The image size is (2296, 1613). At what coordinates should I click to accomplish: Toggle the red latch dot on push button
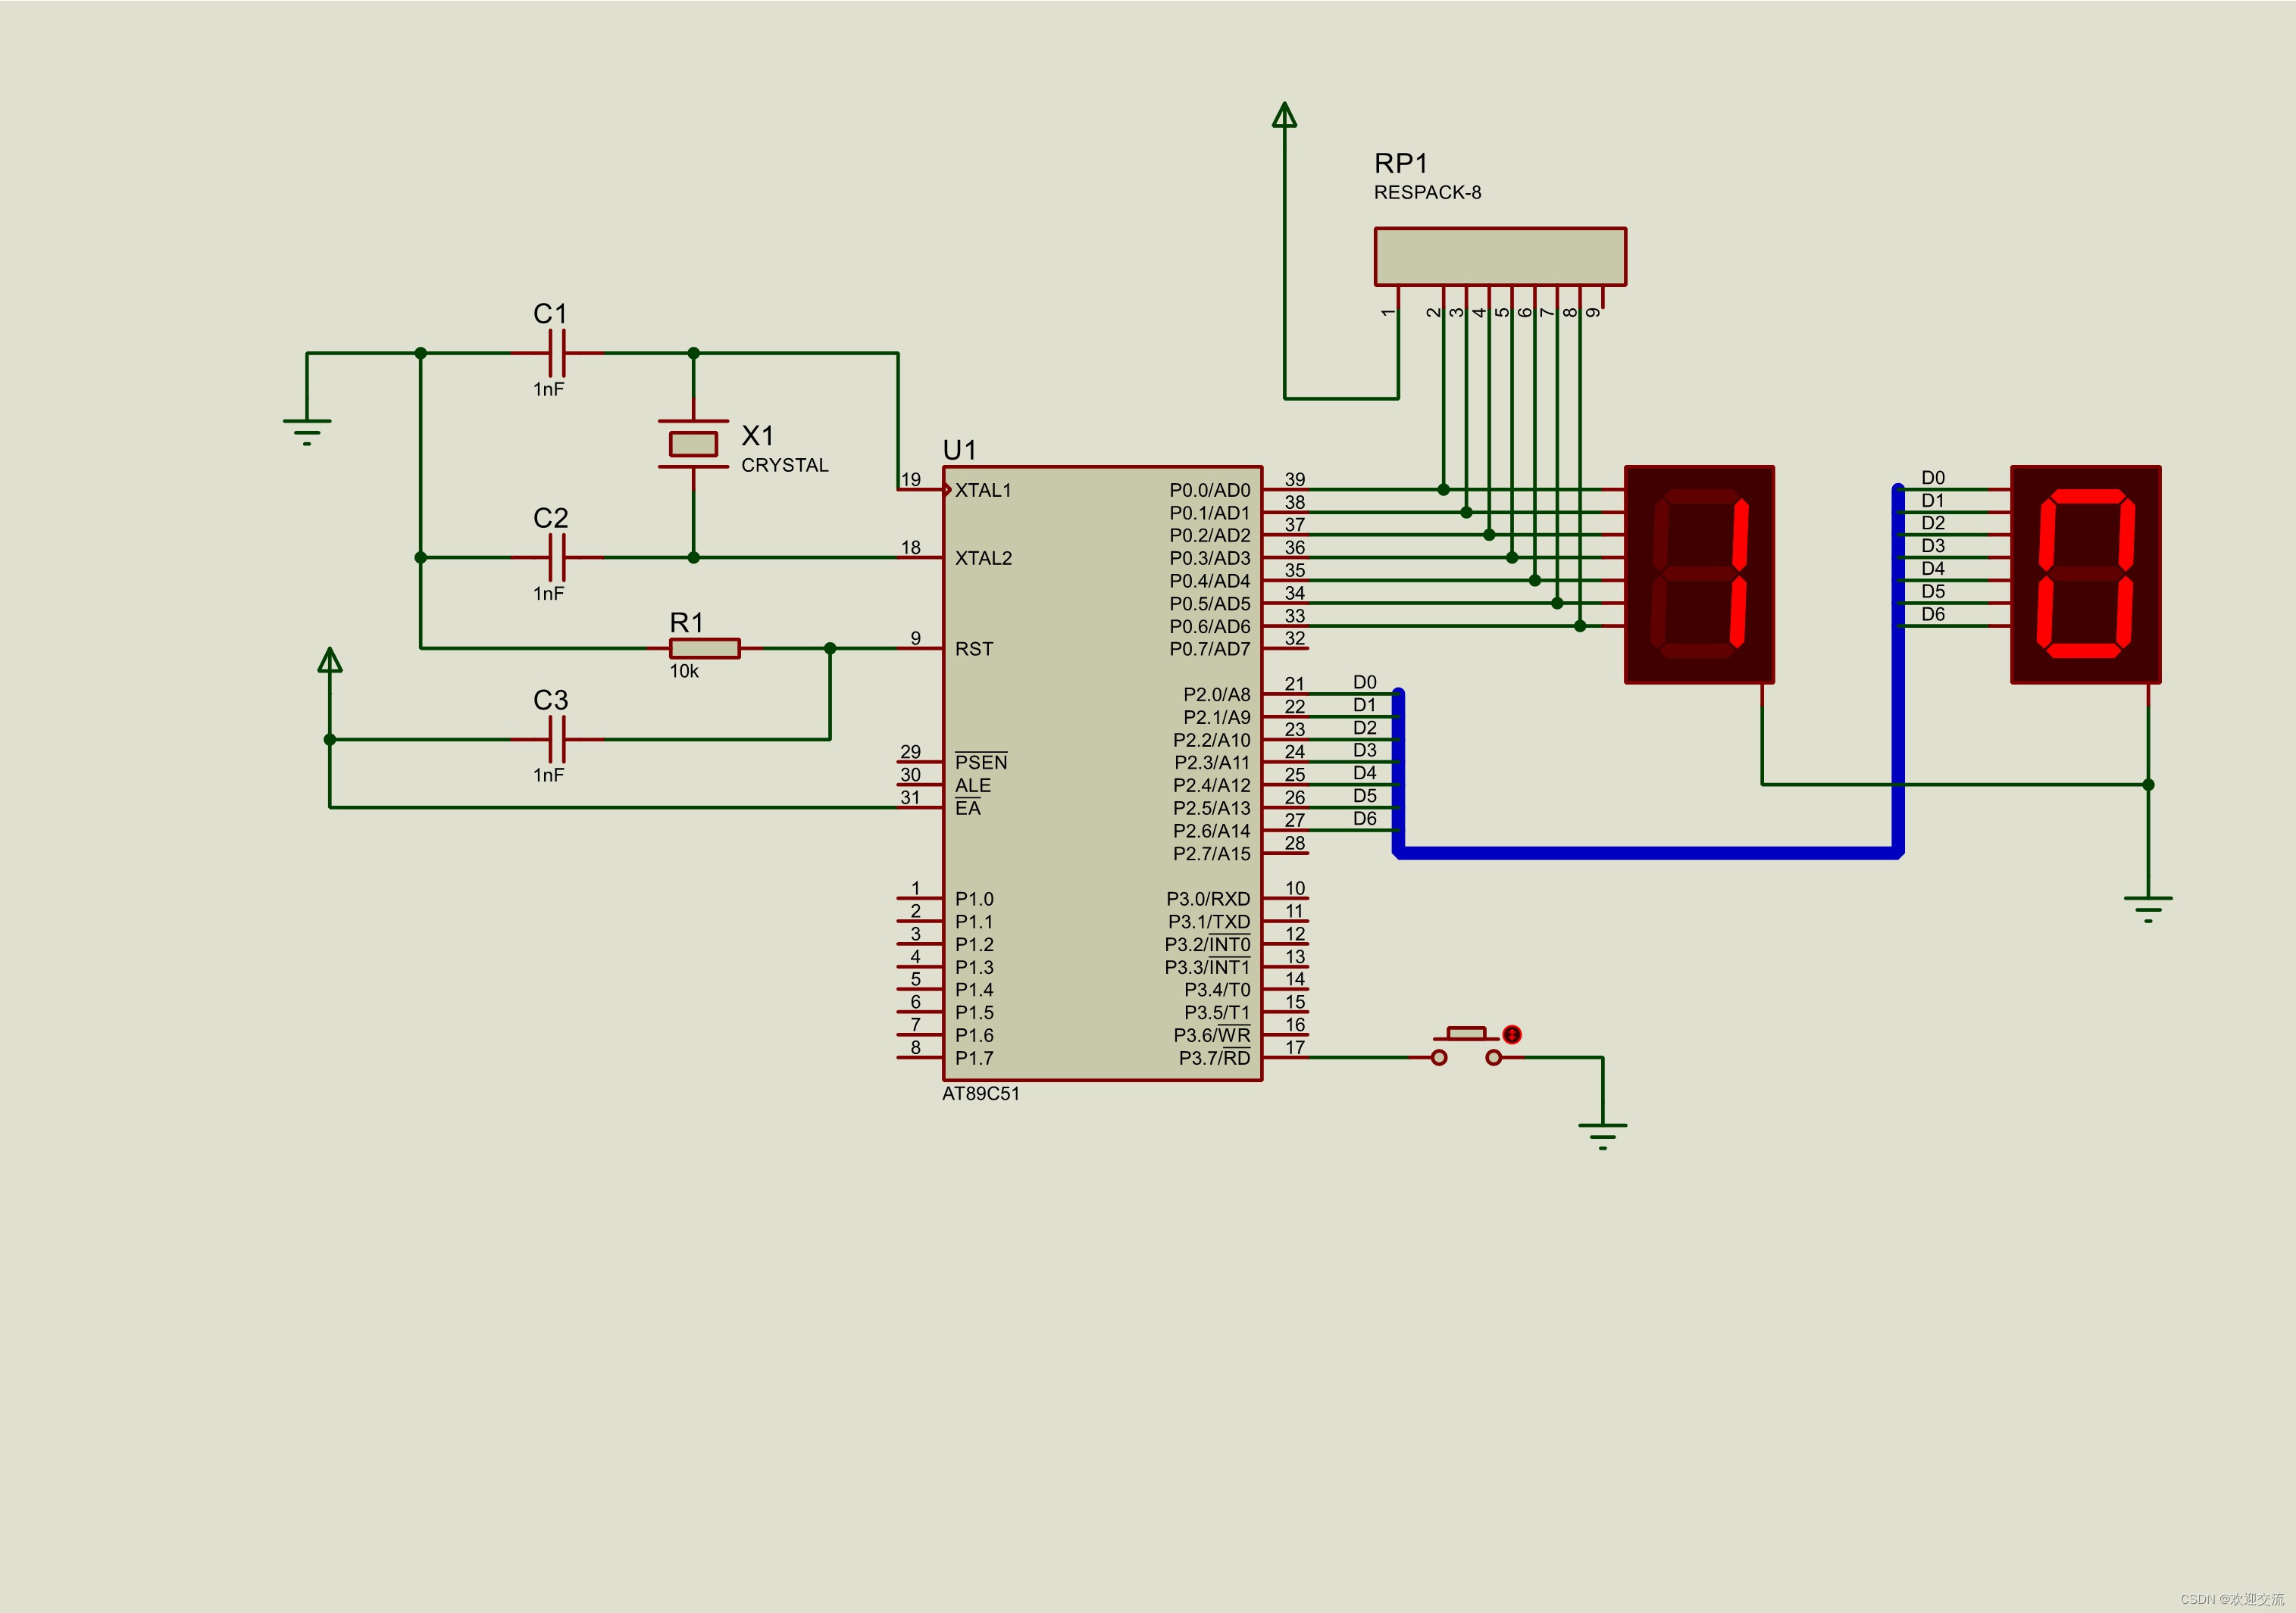(1512, 1034)
